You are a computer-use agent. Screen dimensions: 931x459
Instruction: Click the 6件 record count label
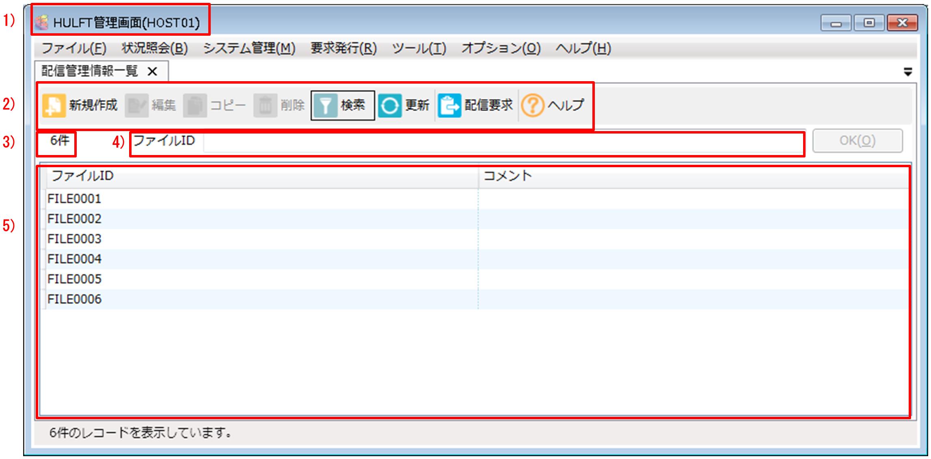point(60,141)
